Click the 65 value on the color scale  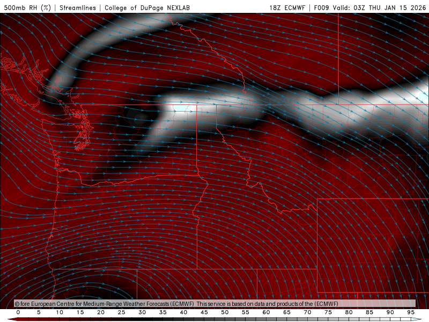[287, 312]
